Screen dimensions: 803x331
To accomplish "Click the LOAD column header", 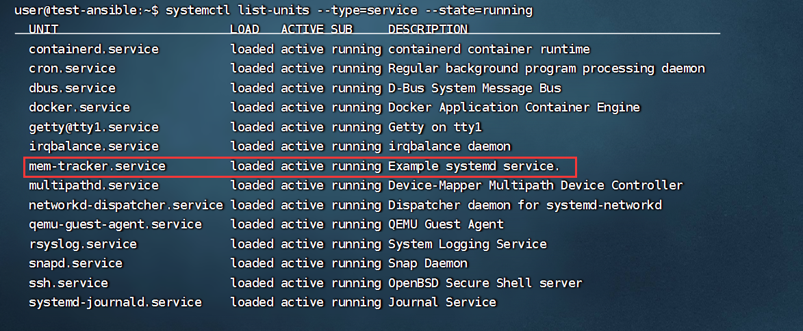I will click(245, 29).
